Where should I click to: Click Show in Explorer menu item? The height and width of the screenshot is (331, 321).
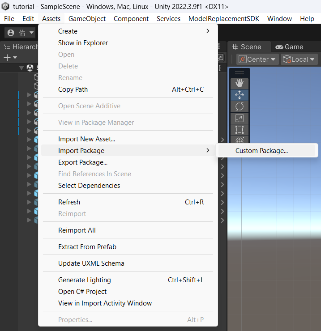tap(83, 43)
